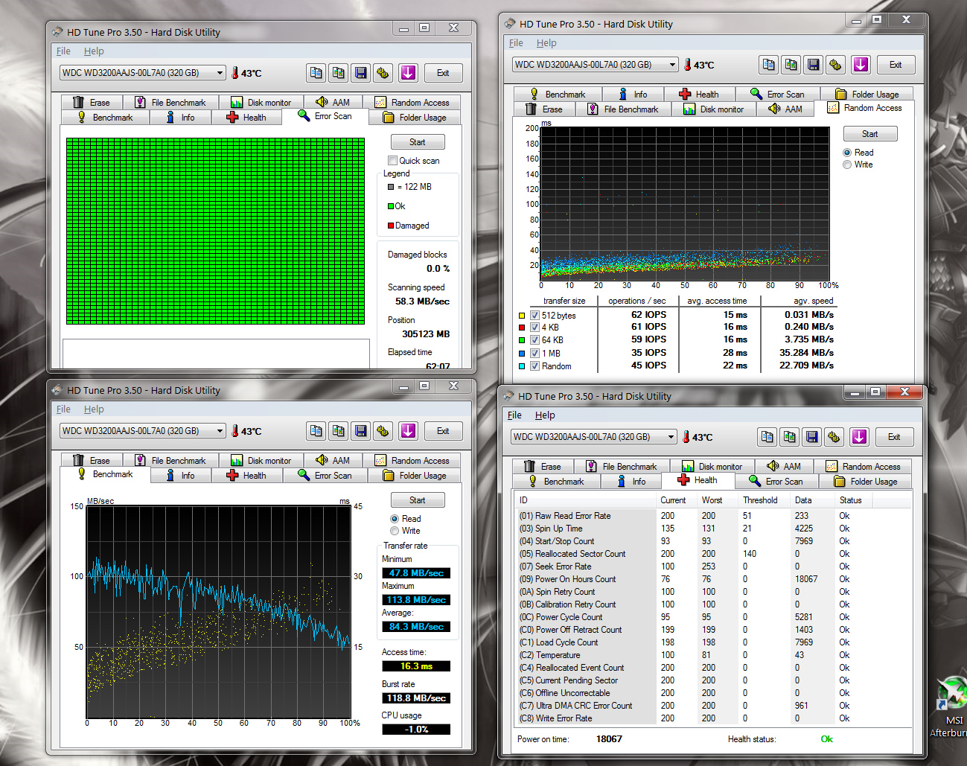The height and width of the screenshot is (766, 967).
Task: Open File menu in Error Scan window
Action: click(63, 51)
